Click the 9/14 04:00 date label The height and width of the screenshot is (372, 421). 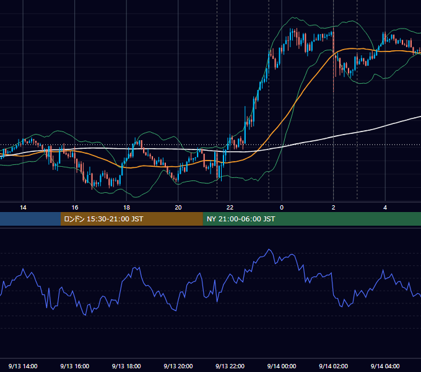point(385,366)
